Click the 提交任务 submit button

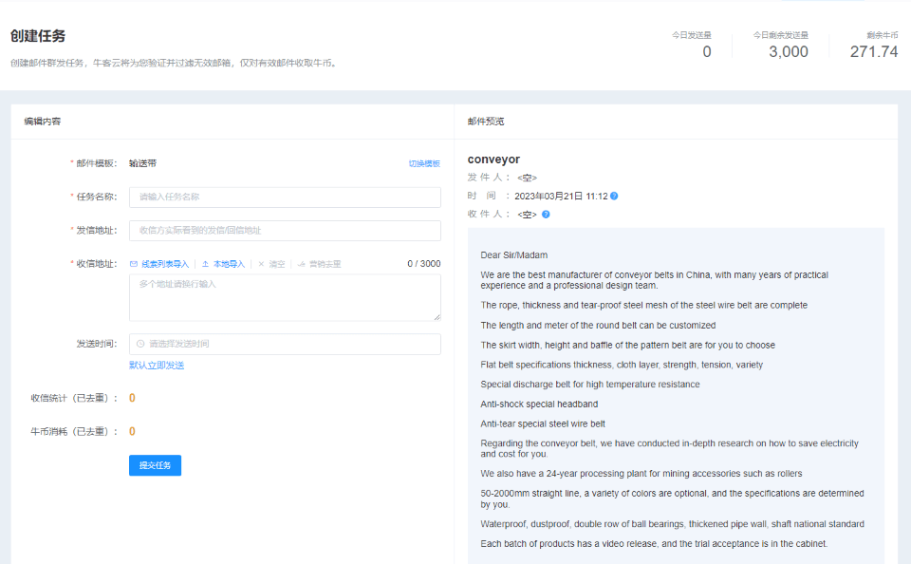155,465
